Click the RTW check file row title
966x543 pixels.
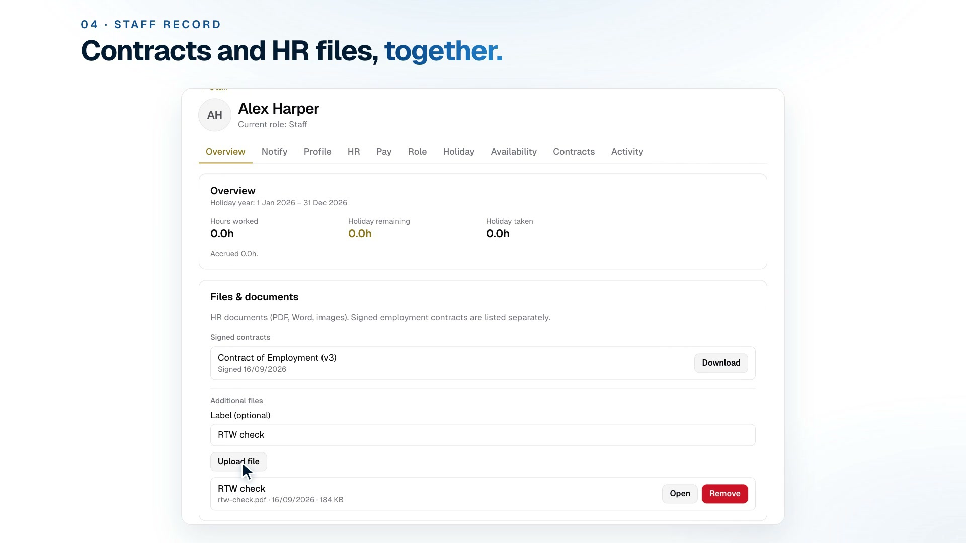(x=242, y=489)
